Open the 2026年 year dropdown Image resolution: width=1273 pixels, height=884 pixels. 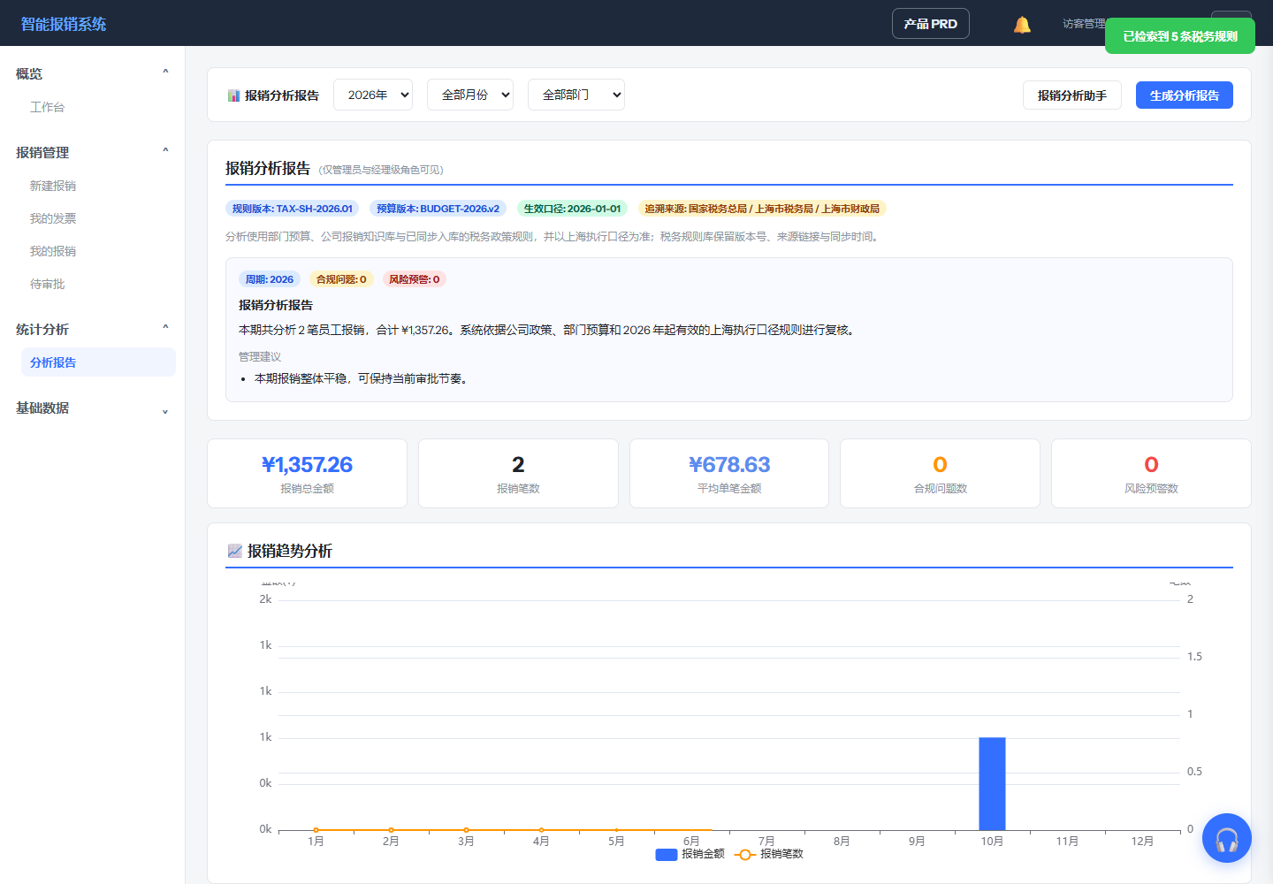point(373,95)
